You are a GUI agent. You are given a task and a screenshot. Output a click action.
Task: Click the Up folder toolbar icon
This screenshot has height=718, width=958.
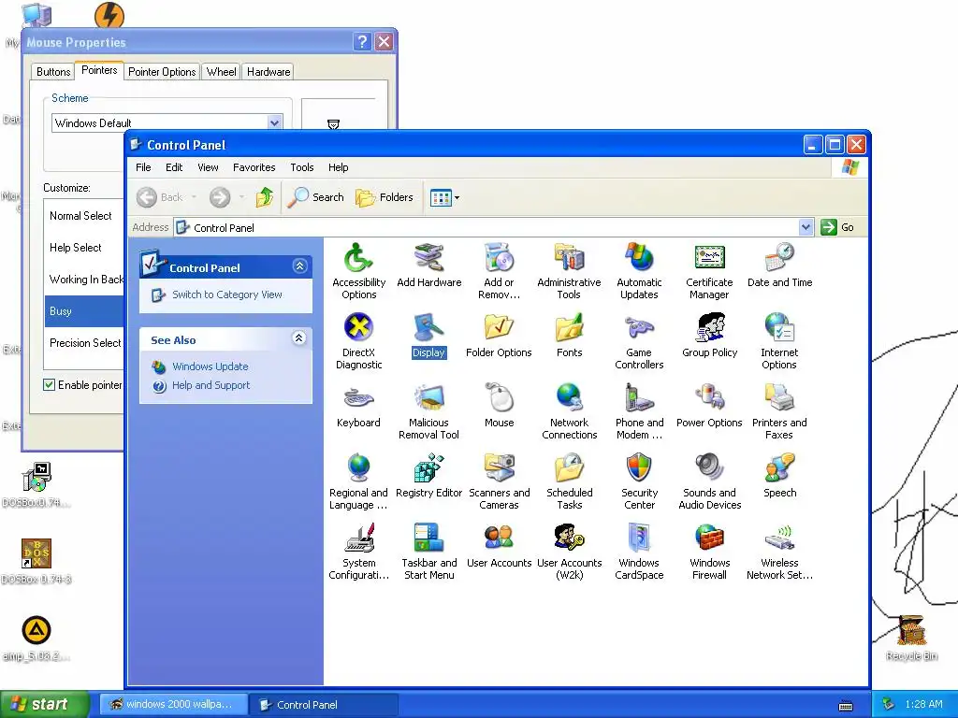[x=264, y=197]
